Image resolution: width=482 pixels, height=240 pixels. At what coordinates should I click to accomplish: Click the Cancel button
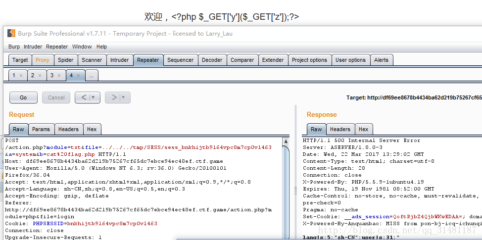pos(56,97)
